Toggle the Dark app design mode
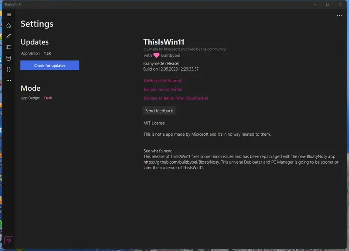The height and width of the screenshot is (251, 349). [48, 98]
